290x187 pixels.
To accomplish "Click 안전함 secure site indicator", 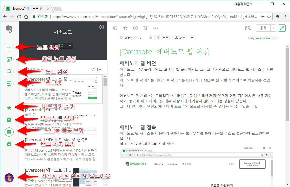I will (x=40, y=17).
